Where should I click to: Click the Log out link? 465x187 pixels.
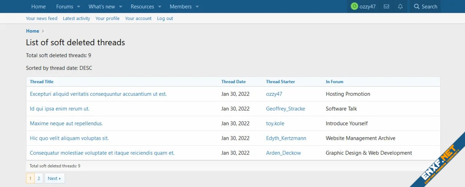click(x=165, y=19)
